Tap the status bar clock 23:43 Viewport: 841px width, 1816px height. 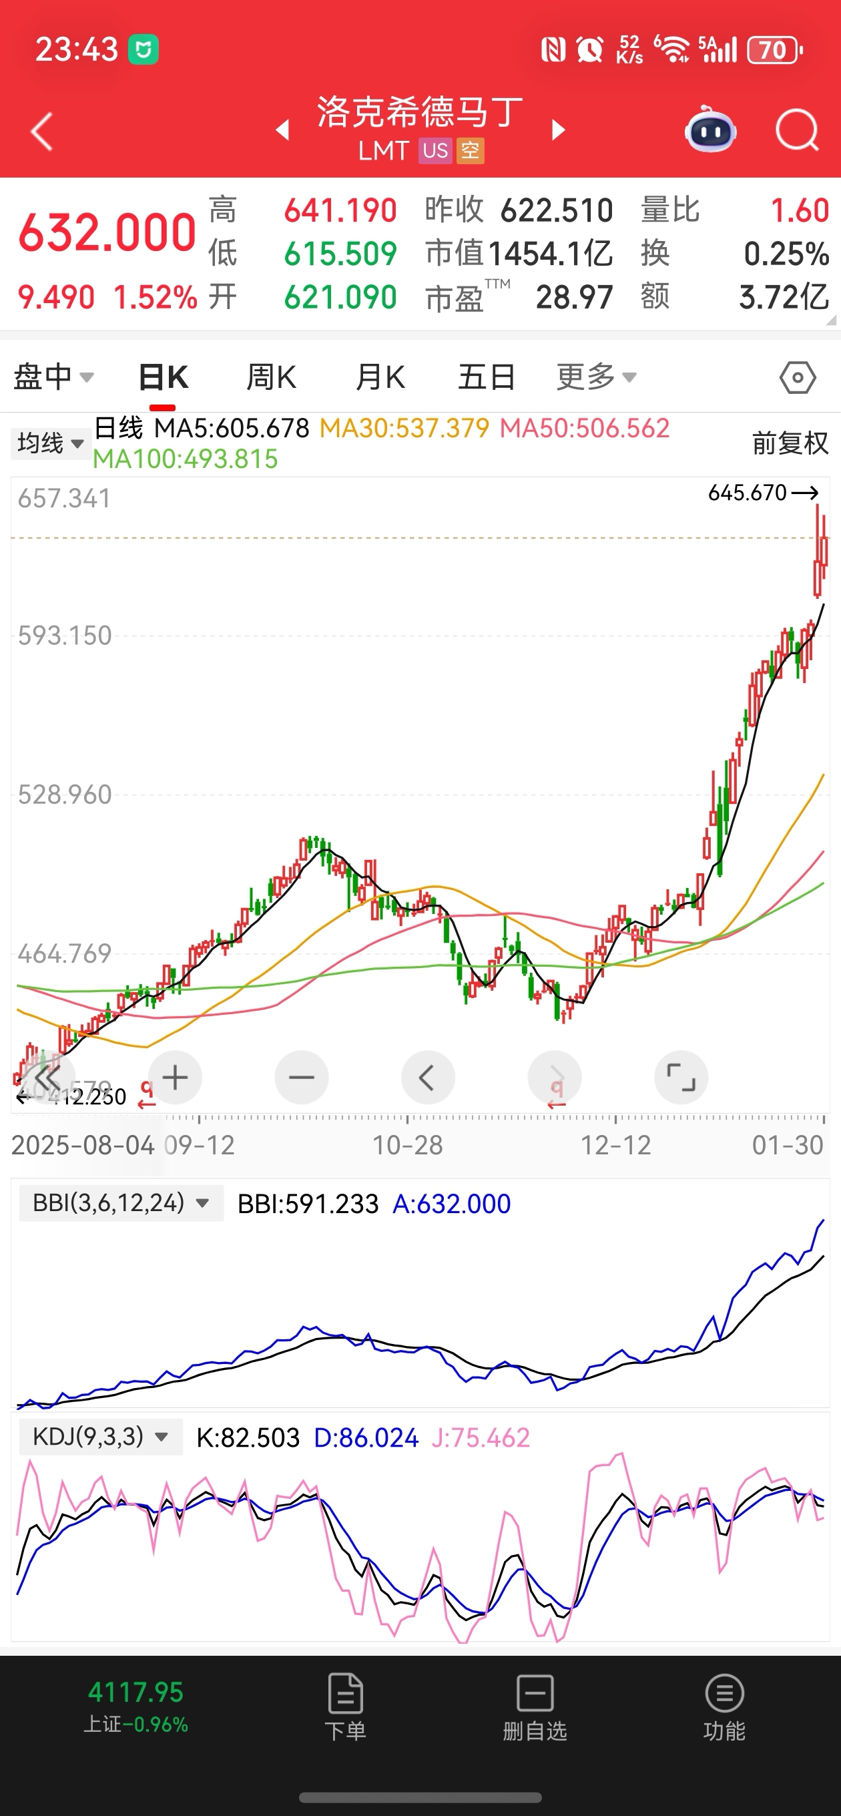pos(76,50)
